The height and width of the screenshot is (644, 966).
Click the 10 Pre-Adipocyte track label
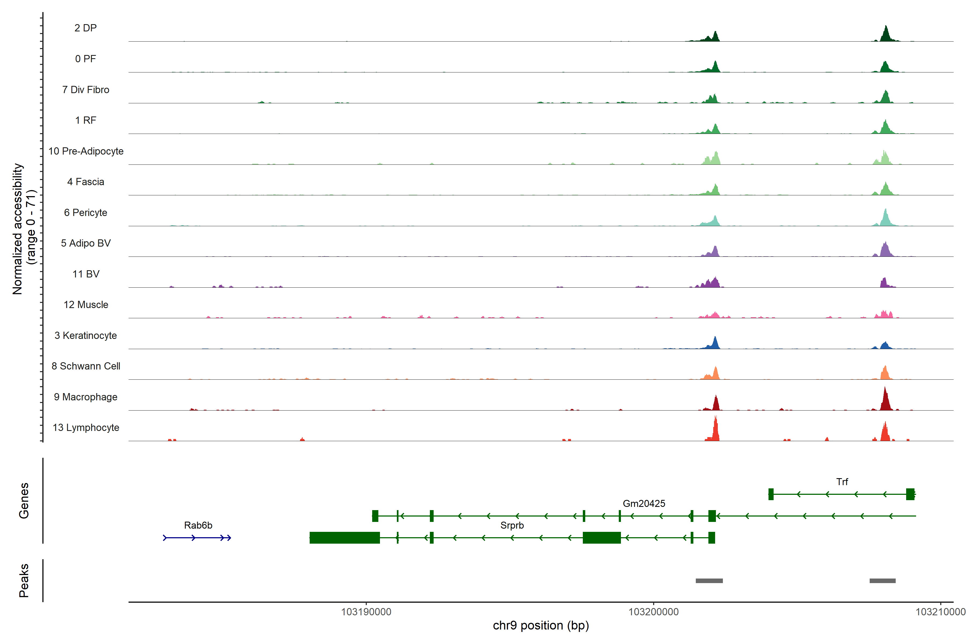tap(86, 151)
